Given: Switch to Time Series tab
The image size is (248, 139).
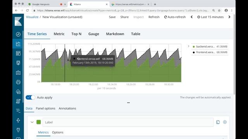Looking at the screenshot, I should 37,34.
